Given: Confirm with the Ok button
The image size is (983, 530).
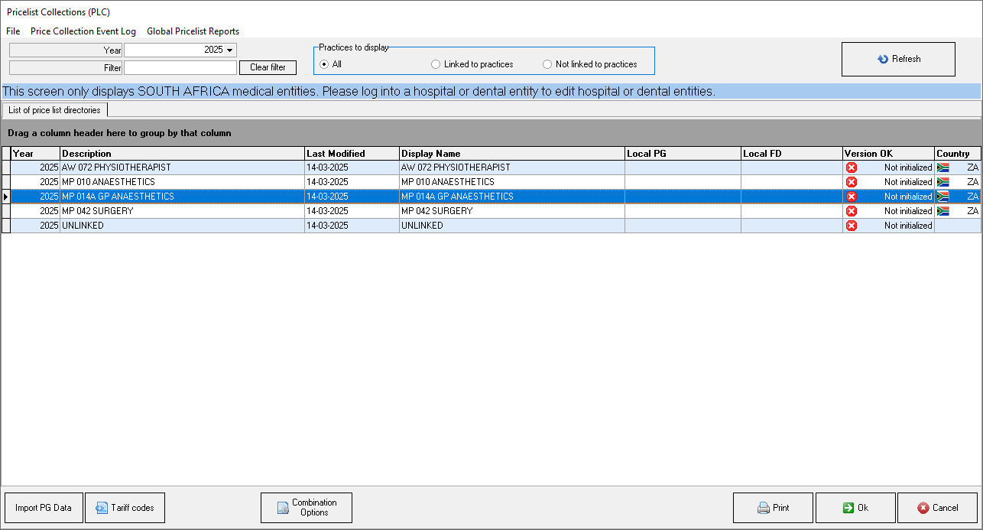Looking at the screenshot, I should pos(855,508).
